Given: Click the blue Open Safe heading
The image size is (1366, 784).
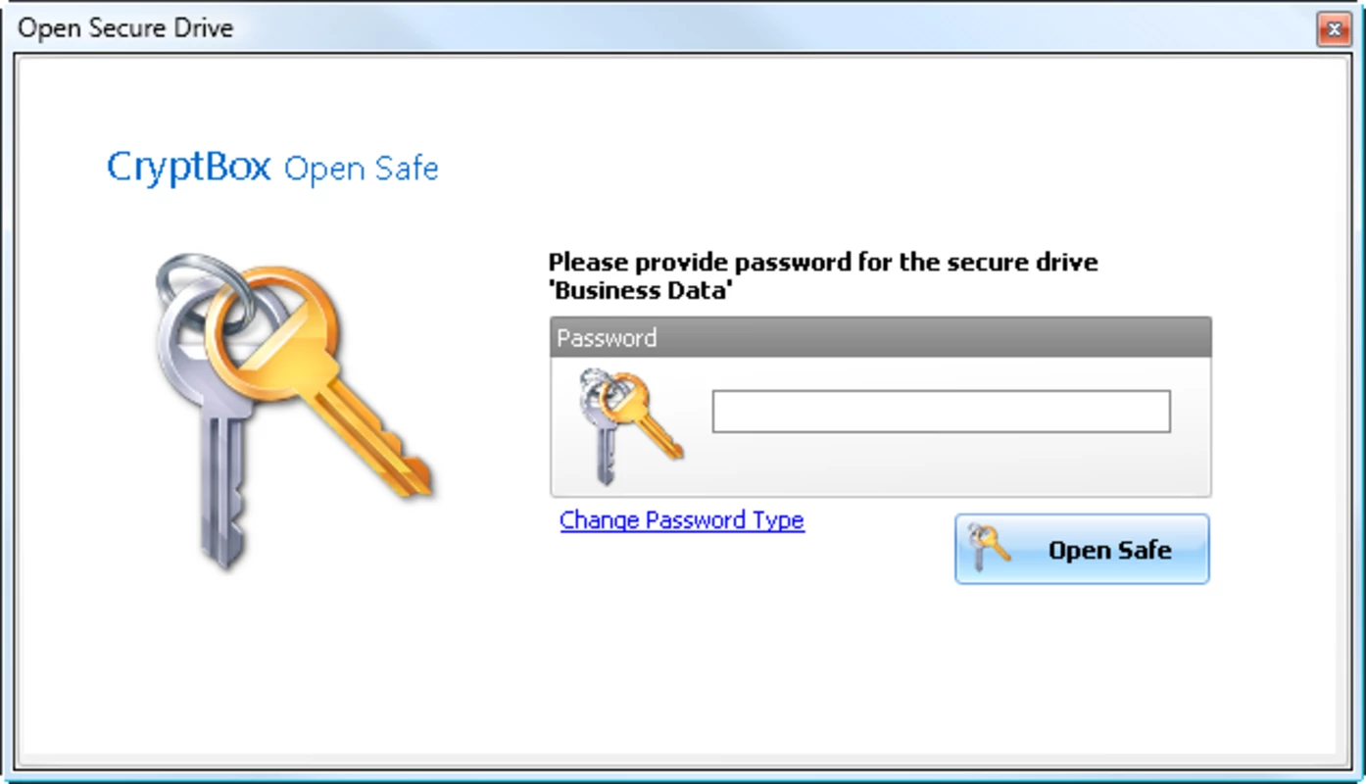Looking at the screenshot, I should (361, 169).
